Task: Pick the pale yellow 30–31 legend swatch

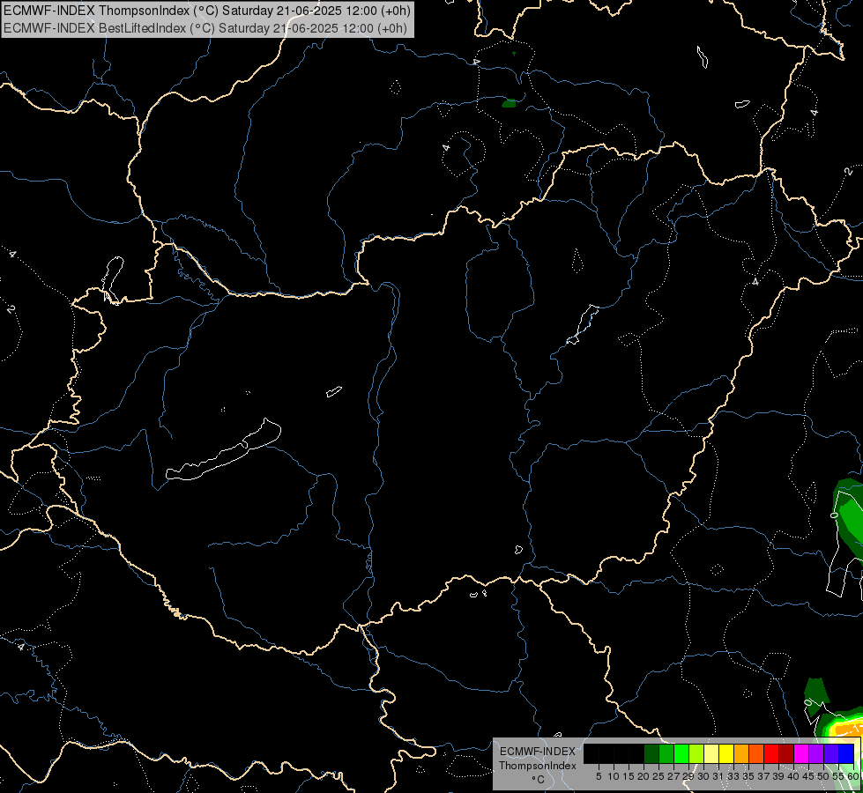Action: 711,753
